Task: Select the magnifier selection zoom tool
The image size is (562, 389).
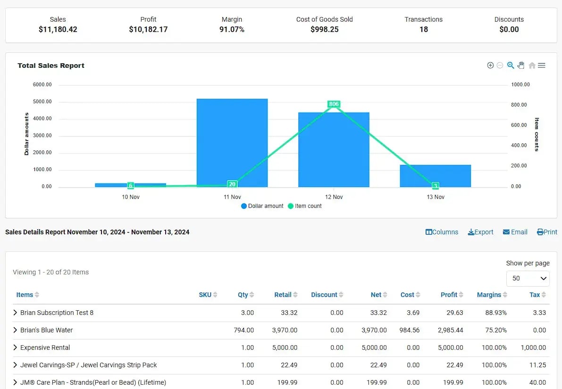Action: [511, 65]
